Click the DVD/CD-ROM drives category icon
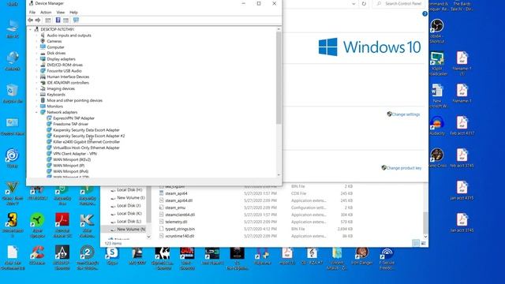Image resolution: width=505 pixels, height=284 pixels. click(43, 65)
